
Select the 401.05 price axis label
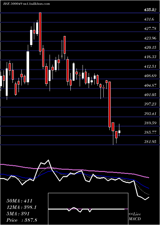click(x=150, y=95)
